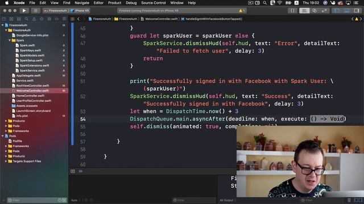Image resolution: width=364 pixels, height=204 pixels.
Task: Toggle breakpoints activation in debug bar
Action: click(x=81, y=171)
